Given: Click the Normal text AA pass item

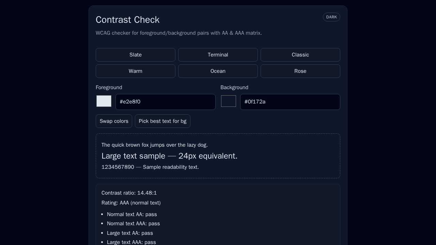Looking at the screenshot, I should [132, 214].
